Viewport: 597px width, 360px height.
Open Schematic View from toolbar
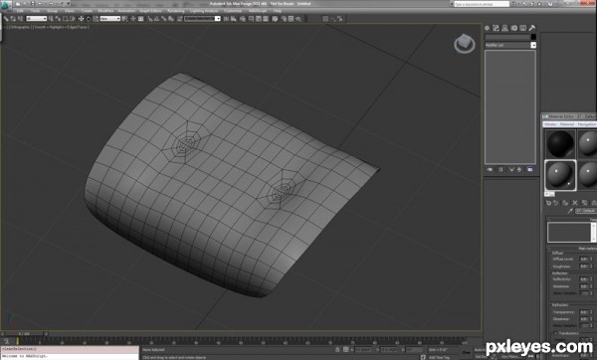pyautogui.click(x=266, y=19)
